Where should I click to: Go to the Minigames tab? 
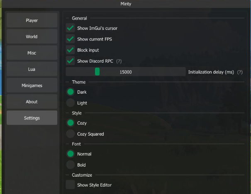tap(32, 85)
